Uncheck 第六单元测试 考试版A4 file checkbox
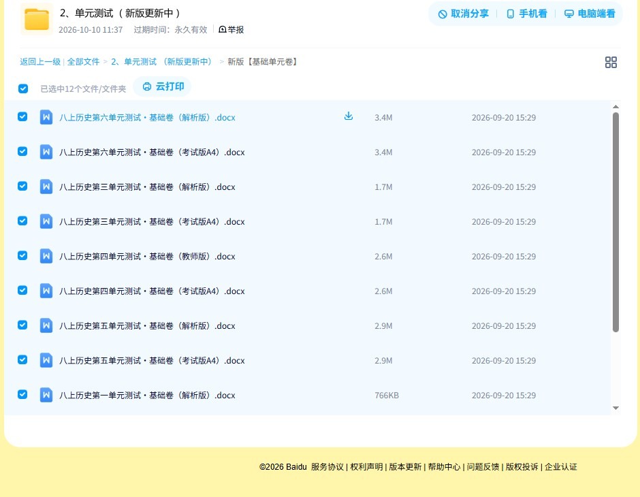640x497 pixels. point(22,151)
